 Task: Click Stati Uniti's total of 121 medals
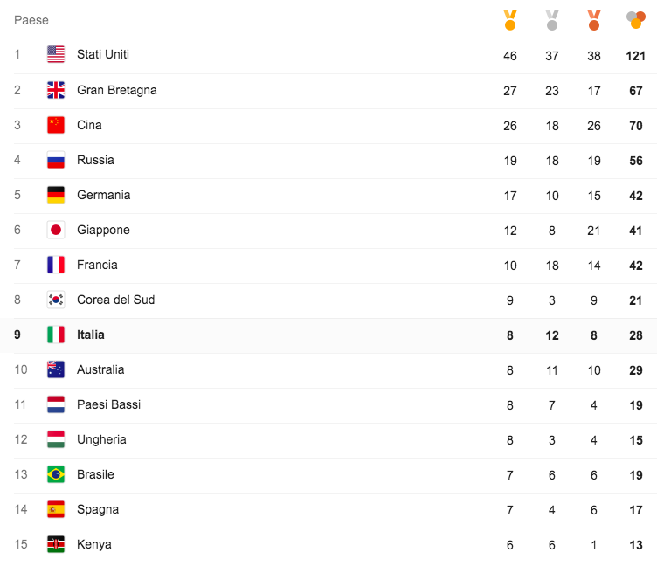click(x=635, y=56)
